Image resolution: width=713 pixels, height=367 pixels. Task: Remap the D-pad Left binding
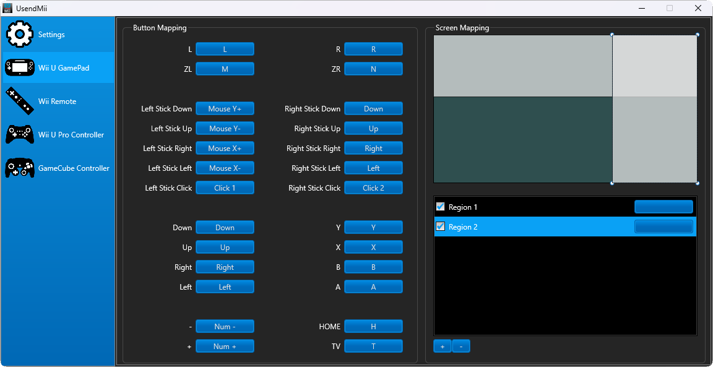coord(225,287)
